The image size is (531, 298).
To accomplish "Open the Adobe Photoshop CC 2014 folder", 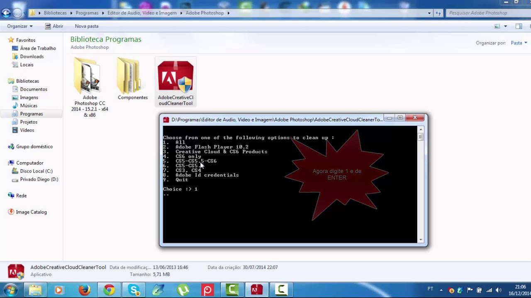I will coord(90,88).
